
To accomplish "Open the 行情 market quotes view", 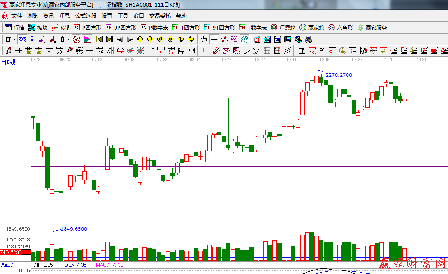I will [15, 27].
